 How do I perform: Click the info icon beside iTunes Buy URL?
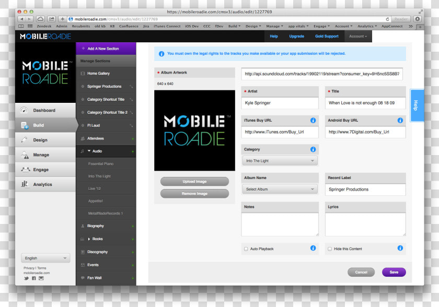click(313, 120)
